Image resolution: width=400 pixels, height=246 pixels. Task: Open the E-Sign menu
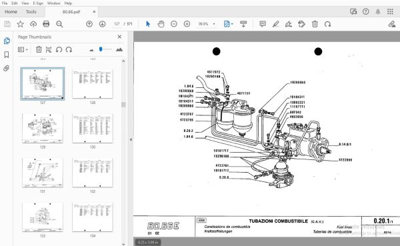(38, 3)
